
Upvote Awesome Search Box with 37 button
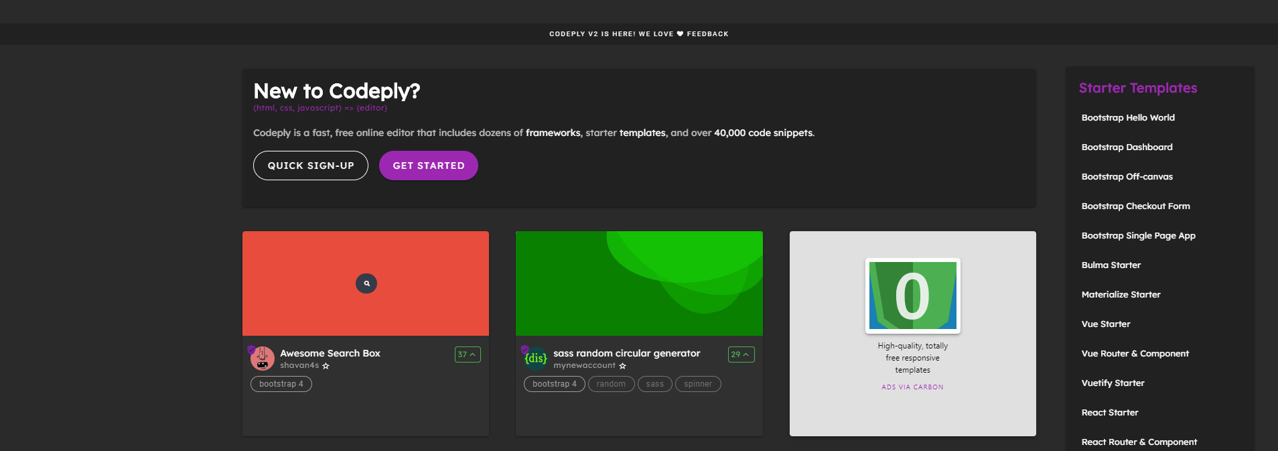point(468,355)
